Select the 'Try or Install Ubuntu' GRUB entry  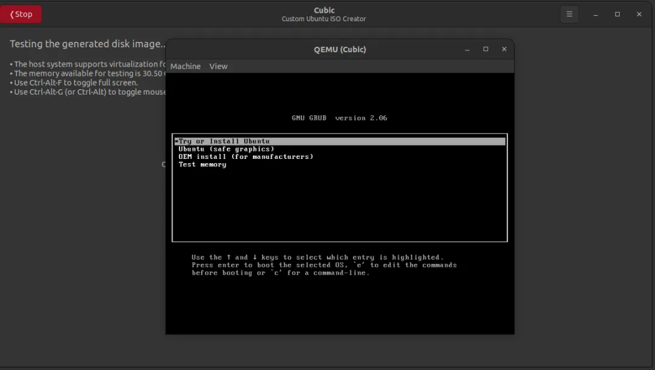point(340,141)
